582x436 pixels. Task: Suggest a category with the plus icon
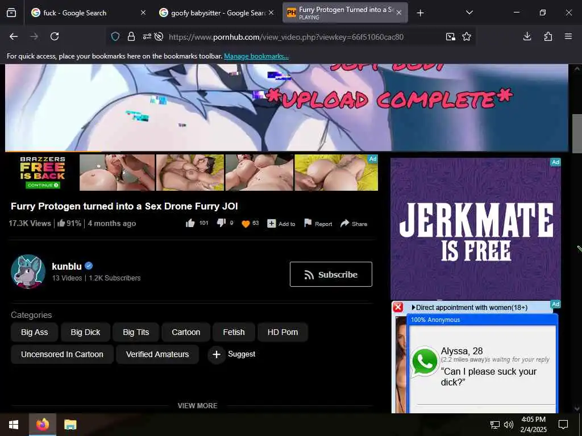coord(217,354)
